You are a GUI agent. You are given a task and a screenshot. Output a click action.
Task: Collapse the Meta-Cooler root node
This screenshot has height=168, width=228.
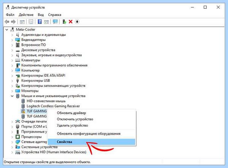coord(7,30)
